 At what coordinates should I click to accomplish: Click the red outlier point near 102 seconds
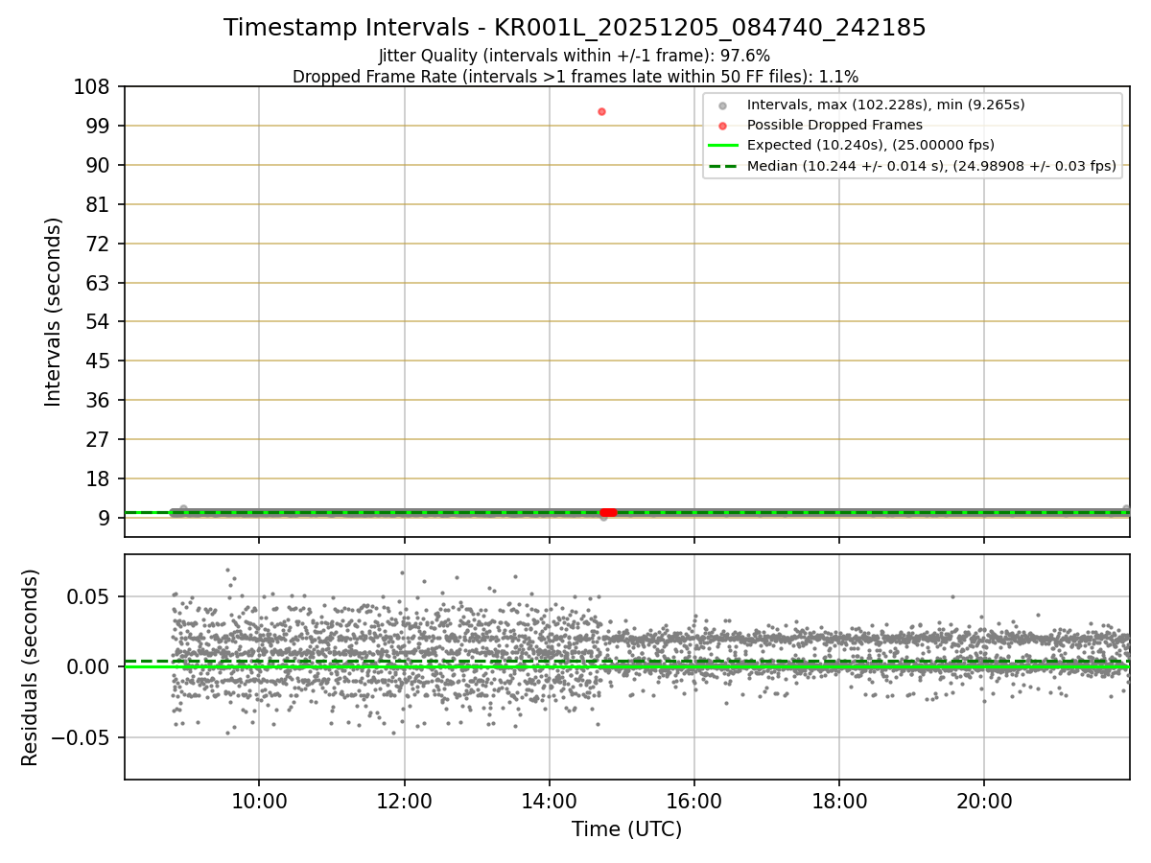pos(601,111)
